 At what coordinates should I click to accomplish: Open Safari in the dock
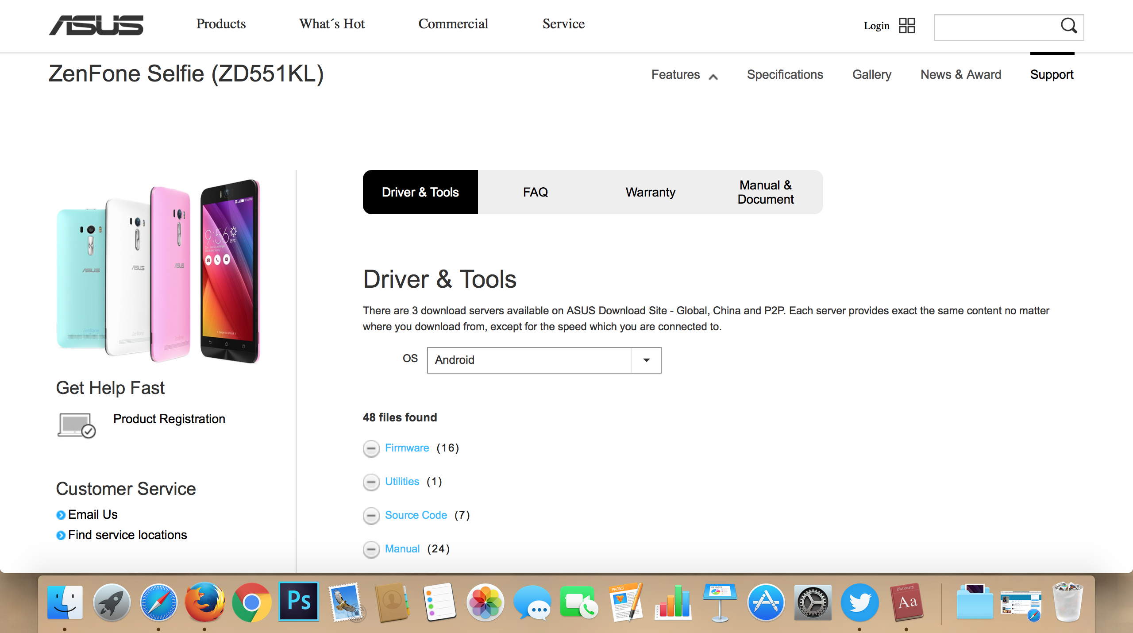(x=158, y=602)
